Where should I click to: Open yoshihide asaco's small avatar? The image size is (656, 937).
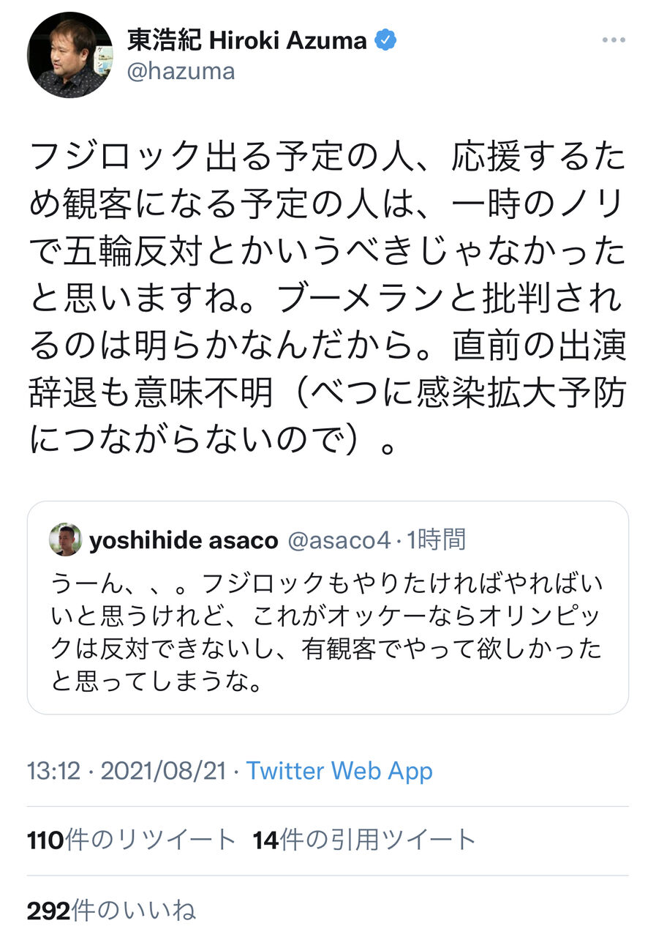click(x=65, y=540)
